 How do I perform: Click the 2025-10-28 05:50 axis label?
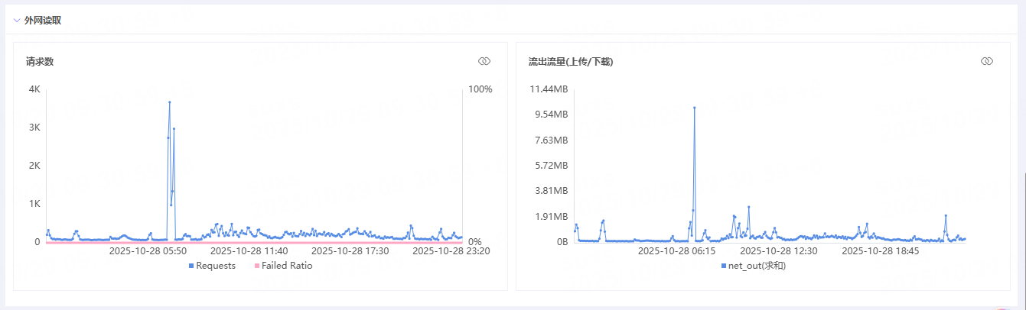(x=148, y=250)
